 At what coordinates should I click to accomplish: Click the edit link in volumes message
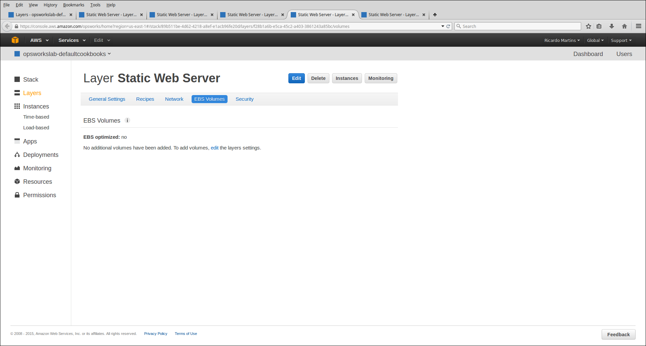pyautogui.click(x=214, y=148)
